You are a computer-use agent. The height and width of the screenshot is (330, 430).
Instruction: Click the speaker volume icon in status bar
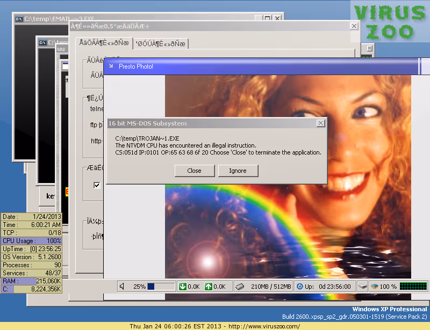(x=123, y=287)
